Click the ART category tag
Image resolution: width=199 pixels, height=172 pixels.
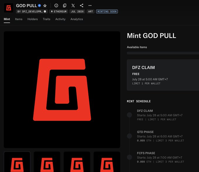click(90, 11)
